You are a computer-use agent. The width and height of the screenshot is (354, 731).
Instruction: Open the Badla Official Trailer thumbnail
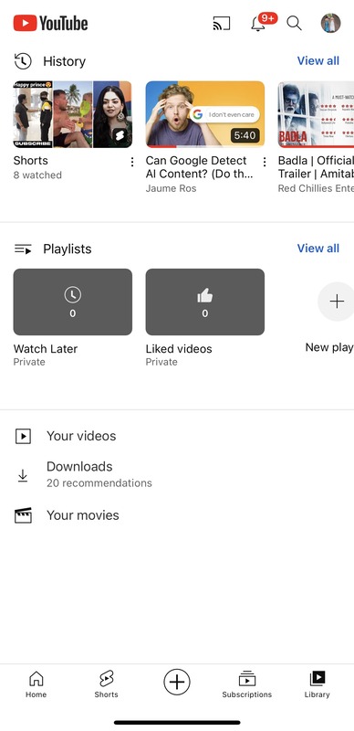pyautogui.click(x=316, y=114)
